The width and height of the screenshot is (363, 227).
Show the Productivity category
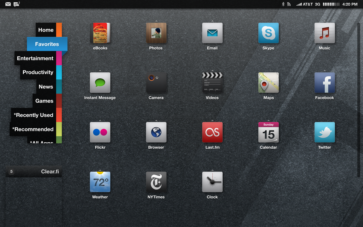(41, 72)
